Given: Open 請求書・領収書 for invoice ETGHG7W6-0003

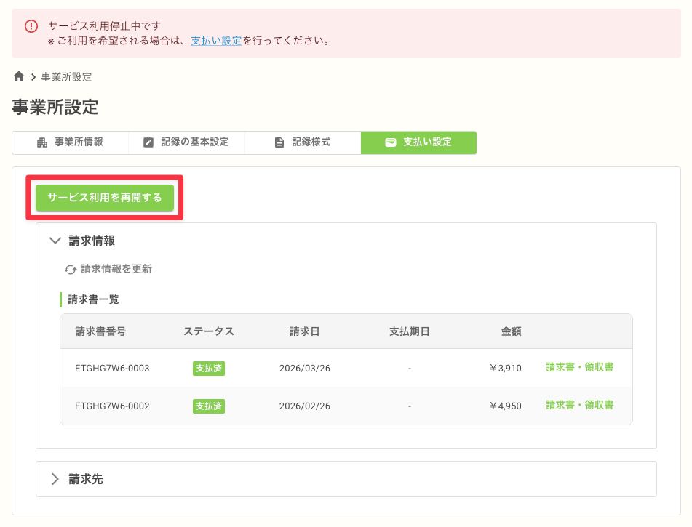Looking at the screenshot, I should 580,369.
